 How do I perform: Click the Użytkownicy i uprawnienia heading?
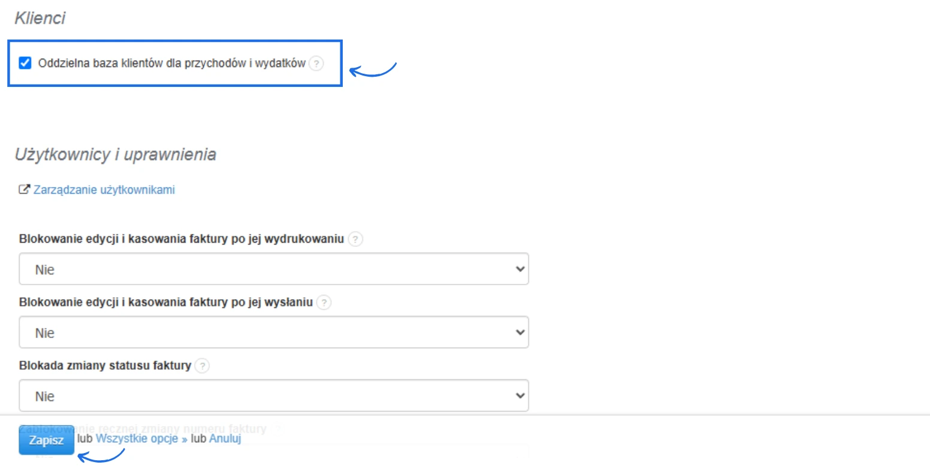pos(115,155)
